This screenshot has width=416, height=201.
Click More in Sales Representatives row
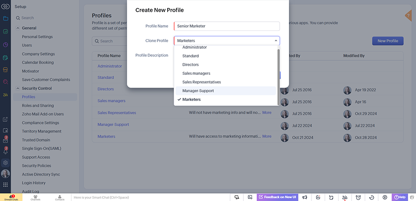pyautogui.click(x=267, y=113)
